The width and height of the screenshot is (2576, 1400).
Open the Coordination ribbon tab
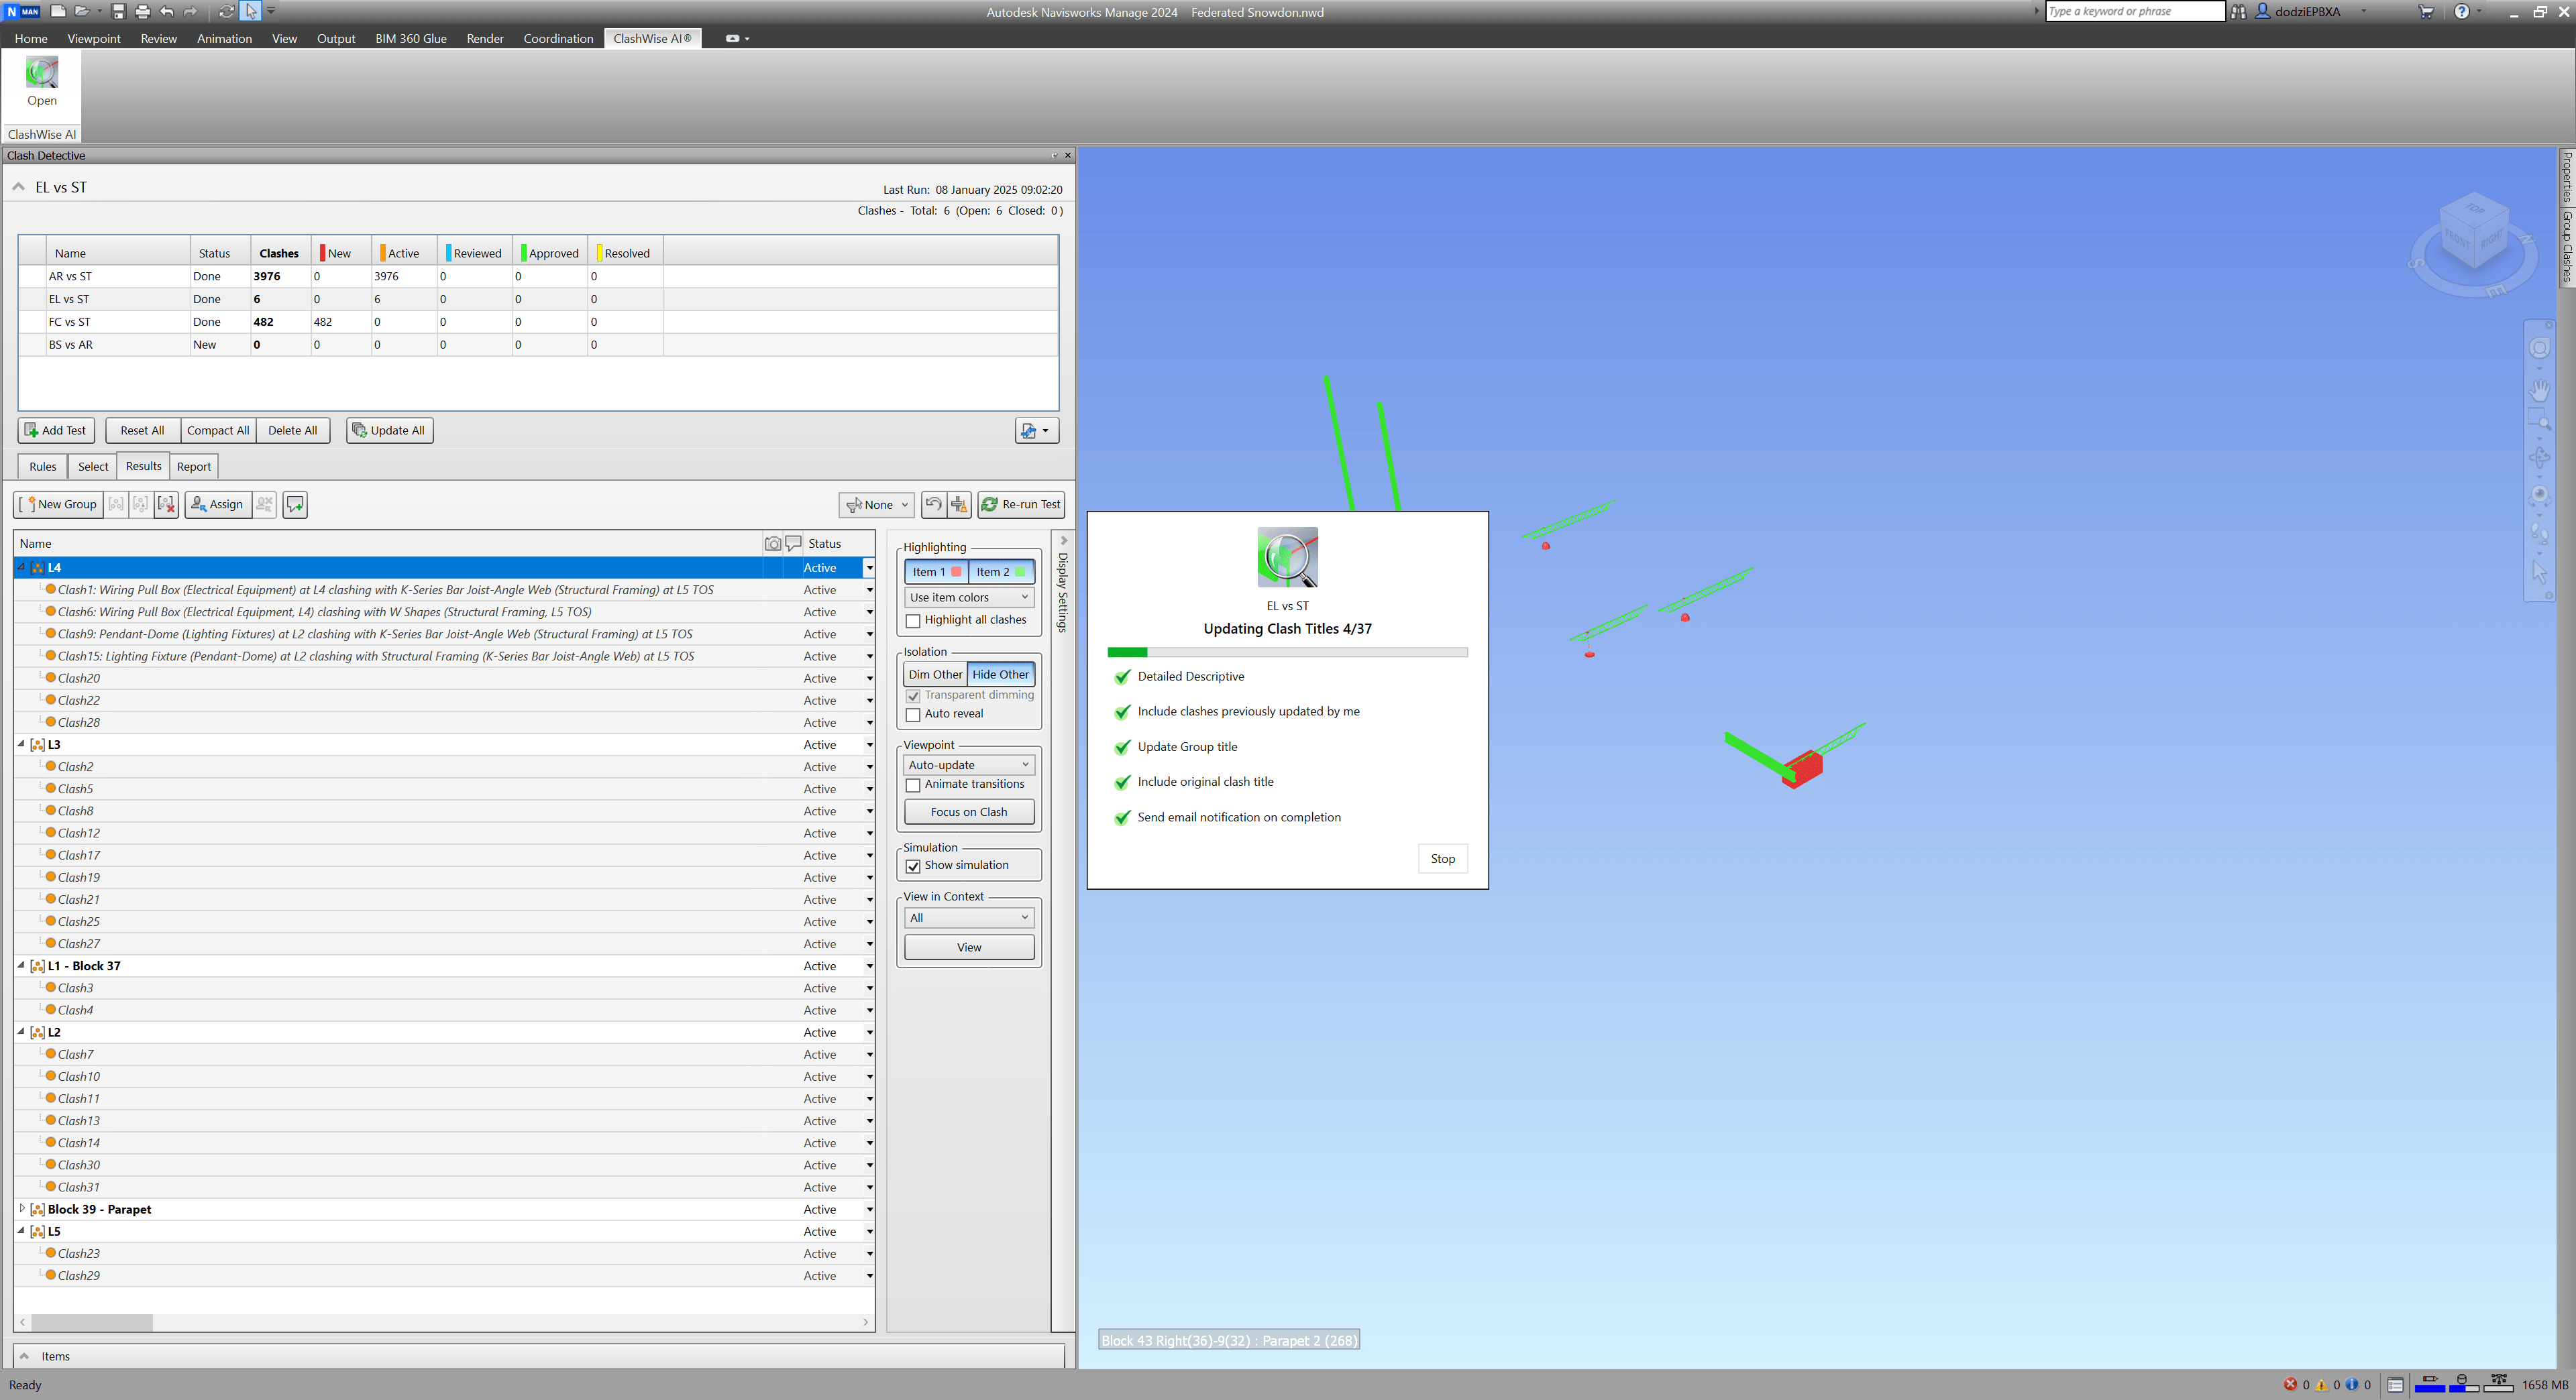pos(558,39)
